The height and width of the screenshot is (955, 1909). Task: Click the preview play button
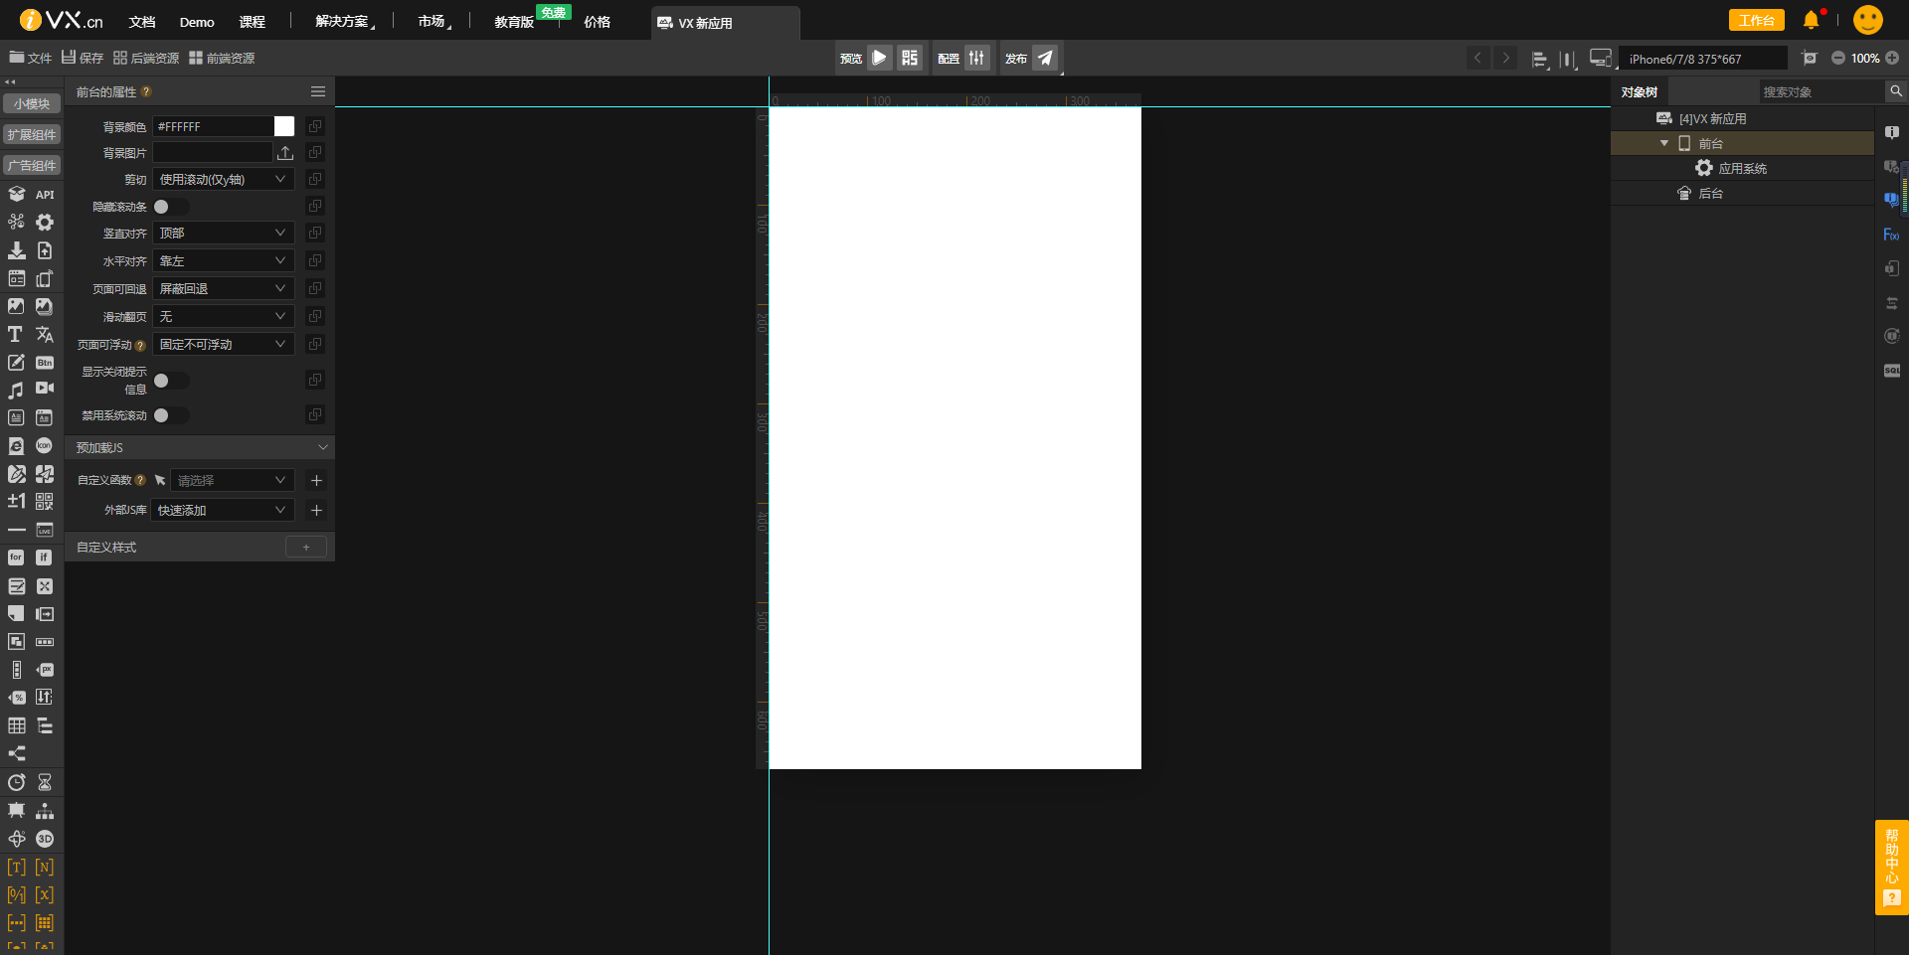pyautogui.click(x=880, y=58)
